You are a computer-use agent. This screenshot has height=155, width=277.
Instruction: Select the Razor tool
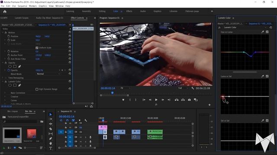click(51, 129)
